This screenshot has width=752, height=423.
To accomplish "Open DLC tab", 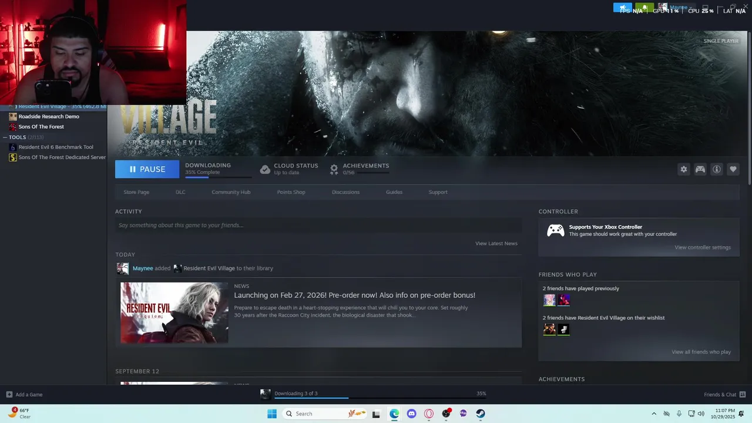I will 180,192.
